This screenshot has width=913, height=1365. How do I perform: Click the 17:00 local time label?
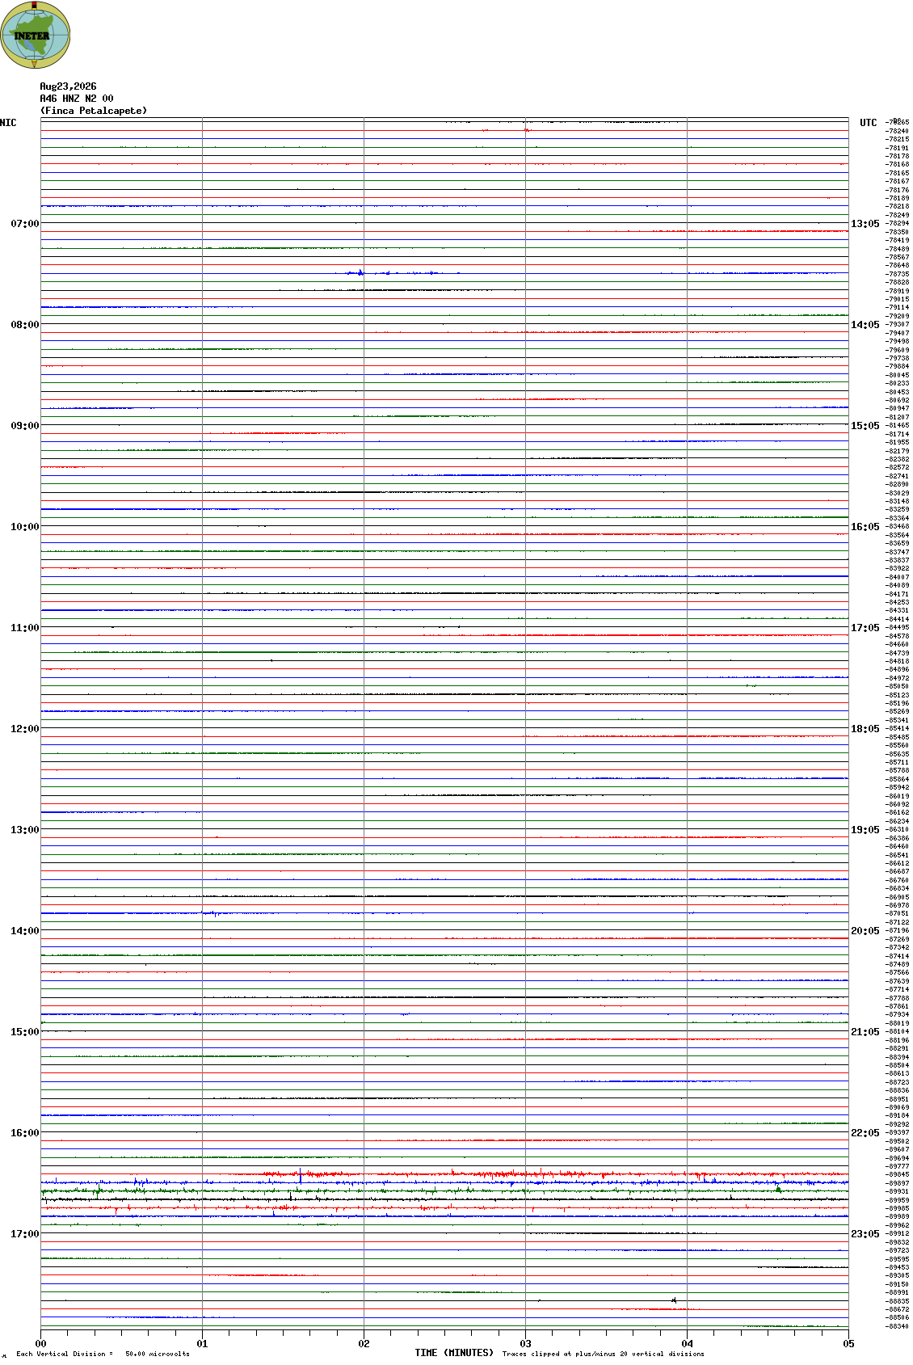(x=24, y=1234)
